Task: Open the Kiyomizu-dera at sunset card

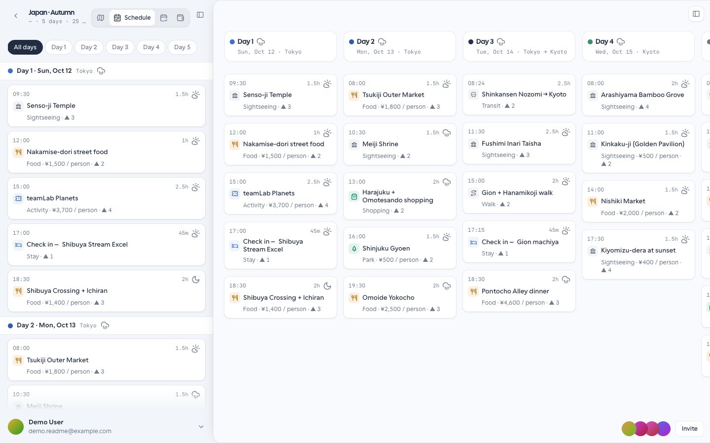Action: click(x=639, y=254)
